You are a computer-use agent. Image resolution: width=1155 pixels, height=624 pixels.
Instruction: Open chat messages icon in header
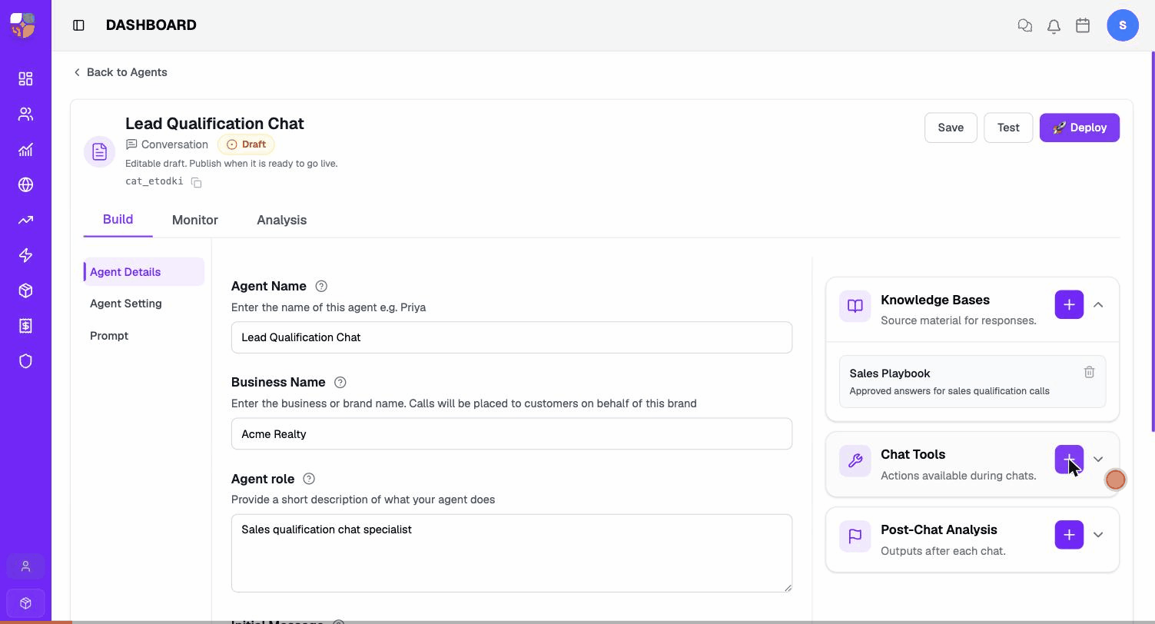[x=1024, y=25]
